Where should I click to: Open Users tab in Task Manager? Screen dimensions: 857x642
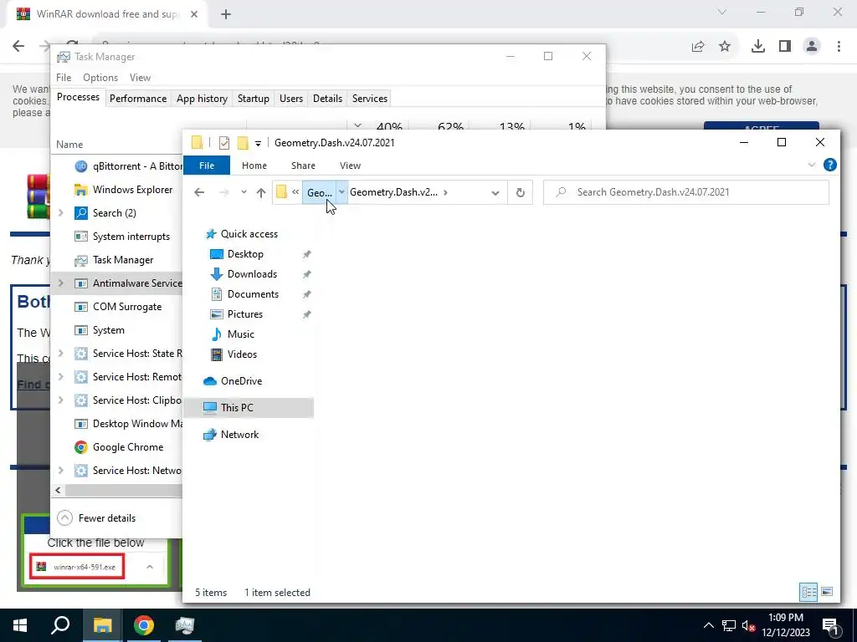290,99
